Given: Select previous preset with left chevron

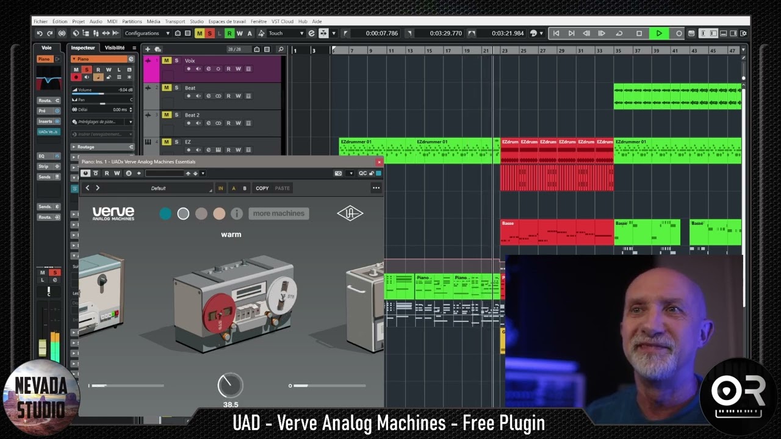Looking at the screenshot, I should [87, 188].
